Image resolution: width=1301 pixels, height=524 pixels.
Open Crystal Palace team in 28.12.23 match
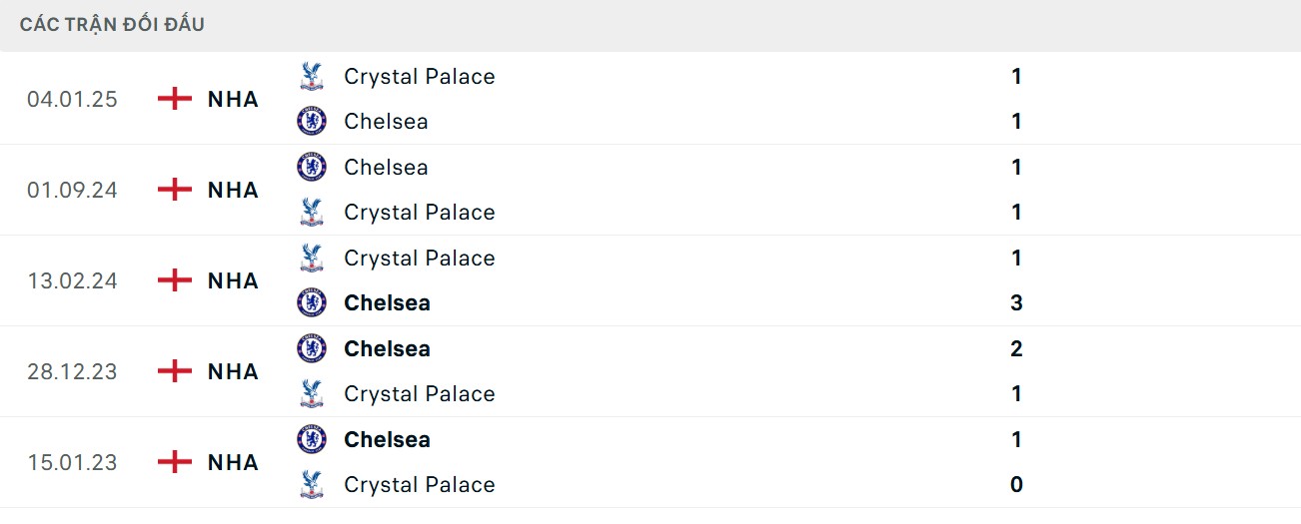[419, 394]
